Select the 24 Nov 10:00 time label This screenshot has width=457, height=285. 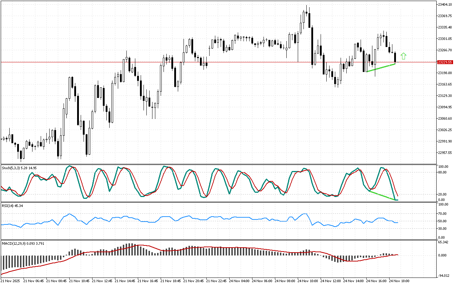pos(308,281)
